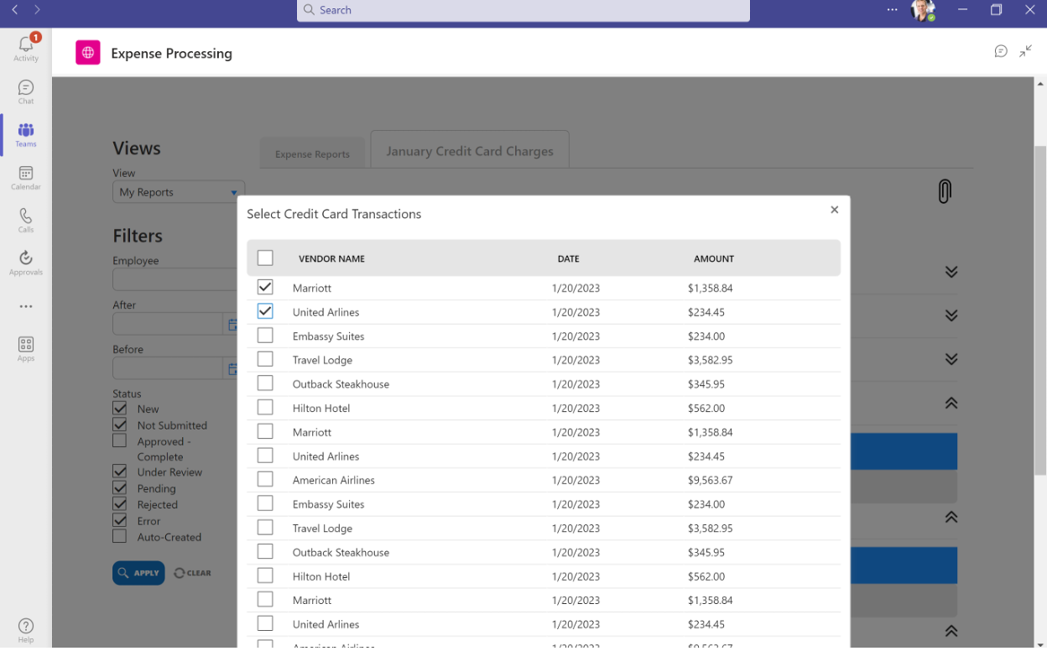This screenshot has height=651, width=1047.
Task: Close the Select Credit Card Transactions dialog
Action: pos(834,210)
